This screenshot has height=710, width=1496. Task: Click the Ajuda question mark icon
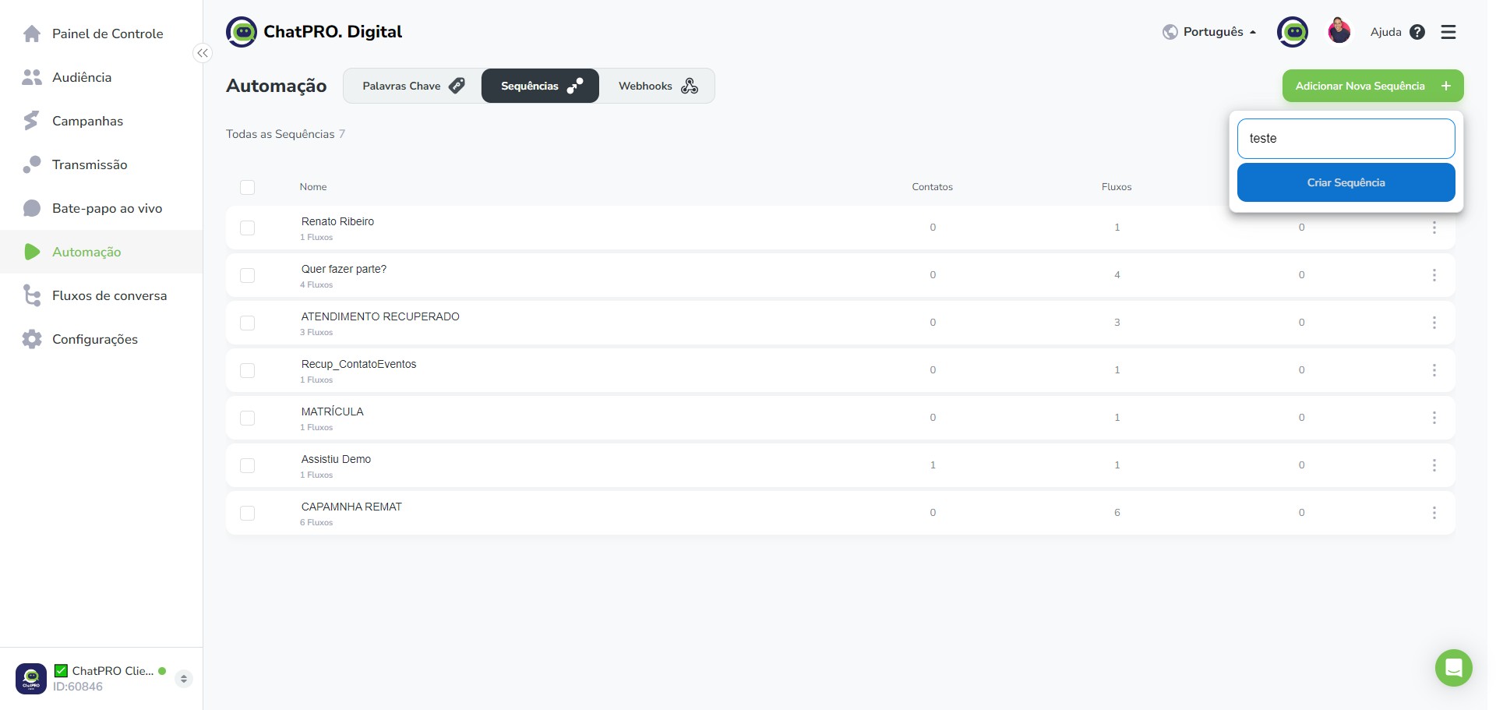[1417, 32]
